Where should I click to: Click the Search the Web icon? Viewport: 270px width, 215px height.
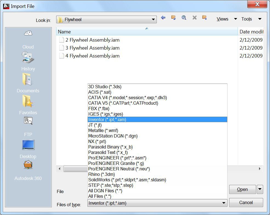click(184, 18)
